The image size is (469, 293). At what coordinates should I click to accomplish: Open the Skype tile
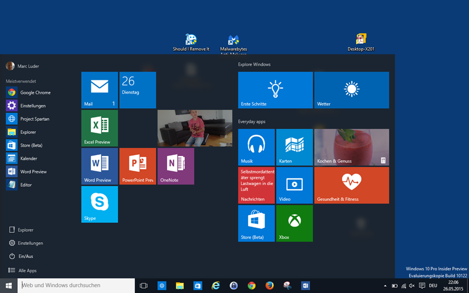pos(99,204)
